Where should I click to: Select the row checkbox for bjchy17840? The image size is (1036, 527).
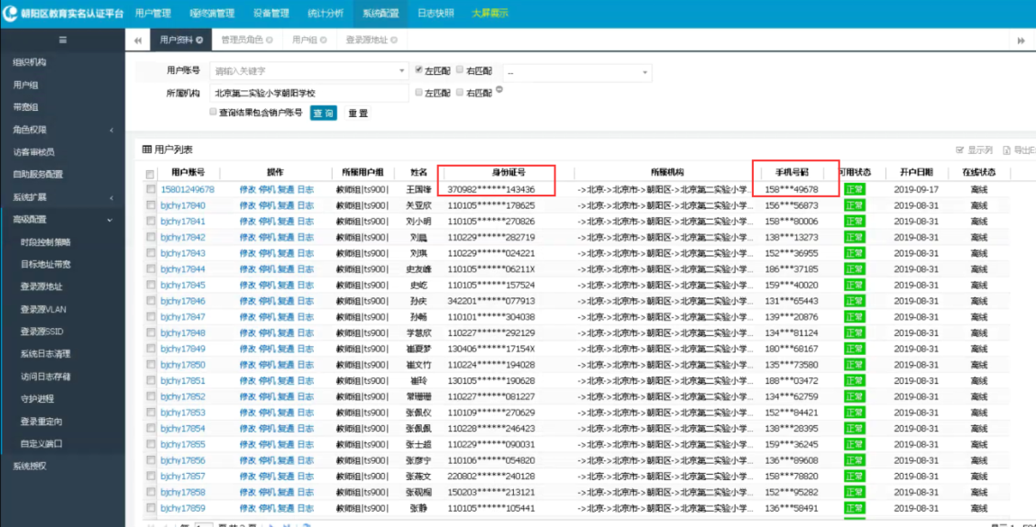point(151,205)
